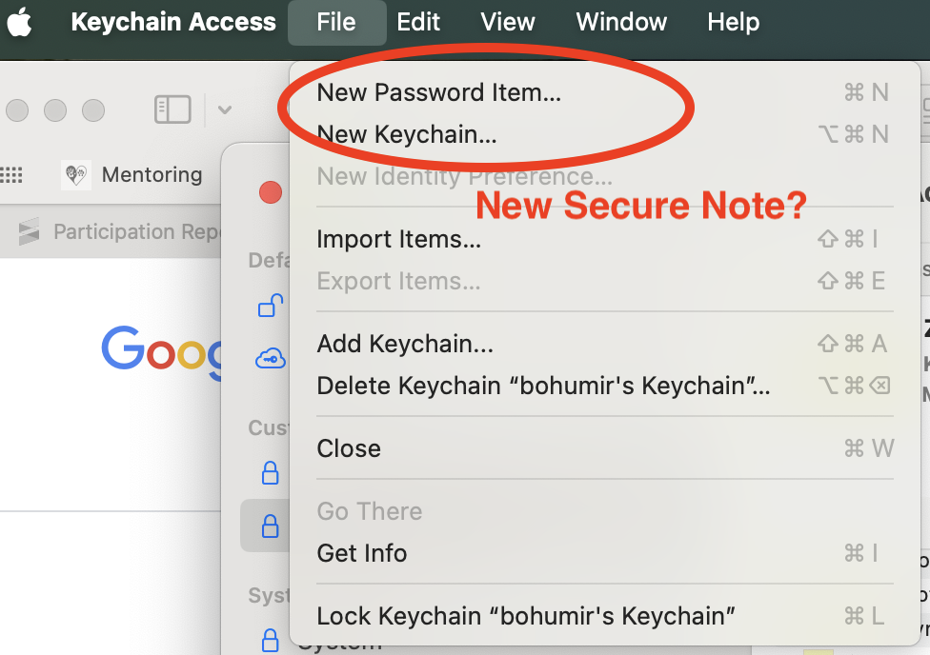Image resolution: width=930 pixels, height=655 pixels.
Task: Open the apps grid icon in bookmarks bar
Action: [x=11, y=174]
